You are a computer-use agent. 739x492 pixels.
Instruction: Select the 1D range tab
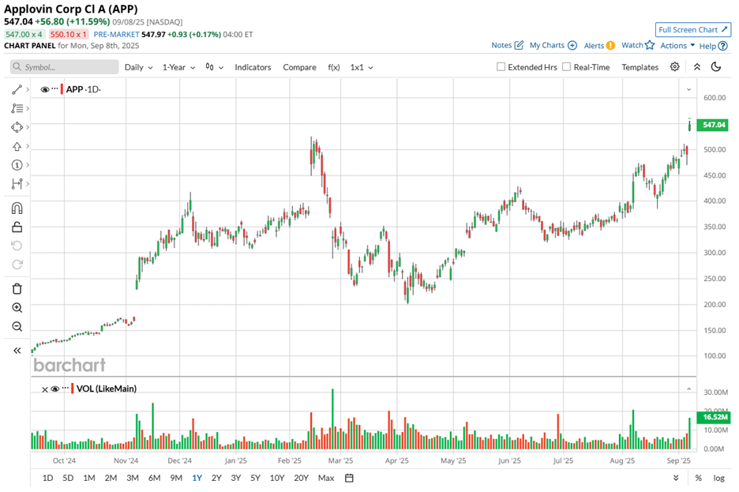coord(47,479)
